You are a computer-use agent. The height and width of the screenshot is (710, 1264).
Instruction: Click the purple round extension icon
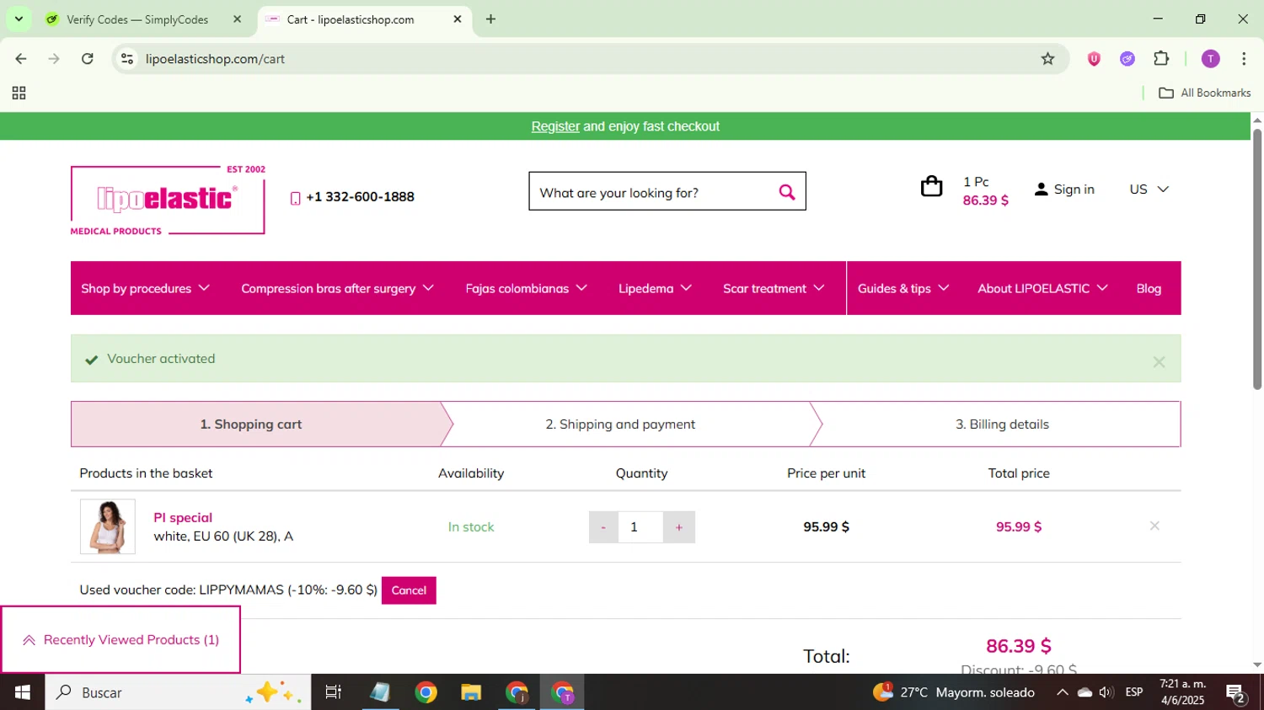(1127, 59)
